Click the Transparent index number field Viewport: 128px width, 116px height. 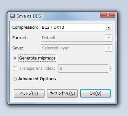(84, 69)
